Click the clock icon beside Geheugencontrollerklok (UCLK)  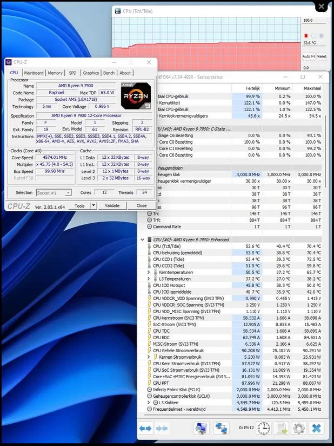coord(149,396)
